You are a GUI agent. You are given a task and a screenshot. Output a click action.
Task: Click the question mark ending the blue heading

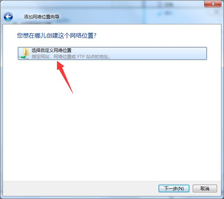[95, 35]
